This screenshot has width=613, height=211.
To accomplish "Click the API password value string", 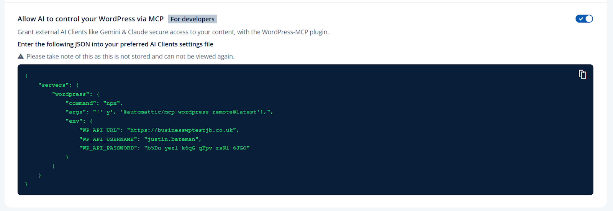I will tap(197, 148).
